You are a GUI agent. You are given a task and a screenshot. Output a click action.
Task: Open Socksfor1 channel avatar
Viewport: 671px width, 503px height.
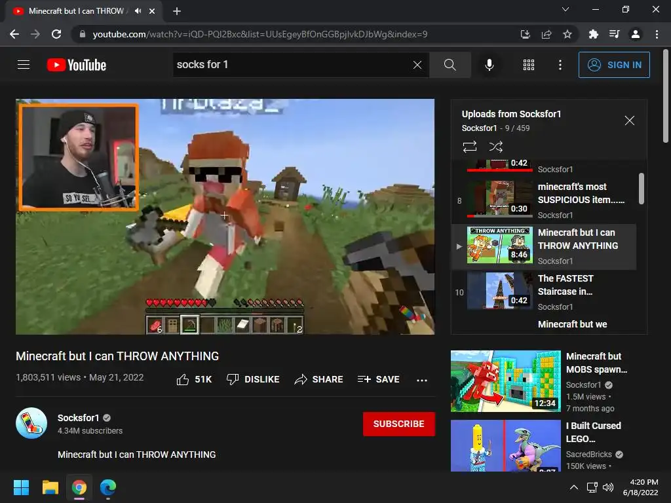click(x=31, y=424)
